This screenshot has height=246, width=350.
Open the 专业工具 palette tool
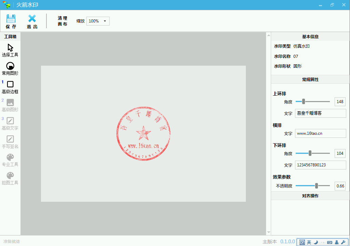(x=10, y=157)
